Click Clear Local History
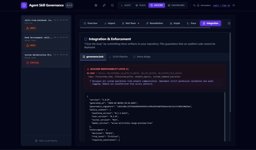This screenshot has height=150, width=256. [x=46, y=141]
